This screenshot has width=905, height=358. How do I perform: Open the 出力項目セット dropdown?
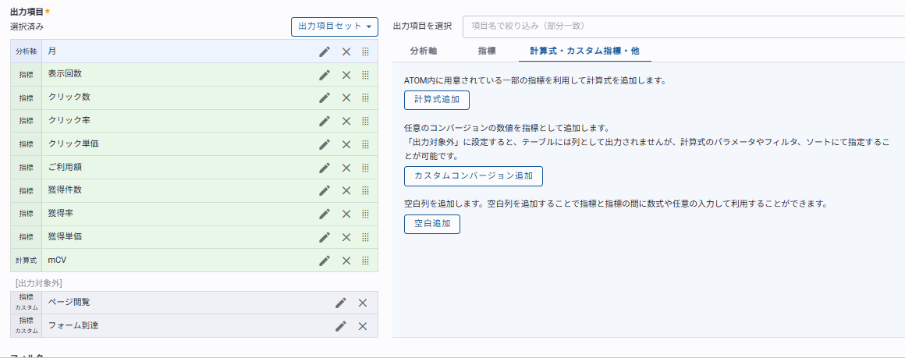click(x=335, y=27)
